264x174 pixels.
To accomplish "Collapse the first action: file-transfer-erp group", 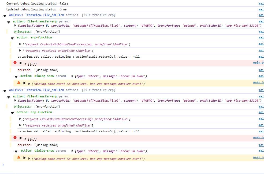I will tap(9, 22).
